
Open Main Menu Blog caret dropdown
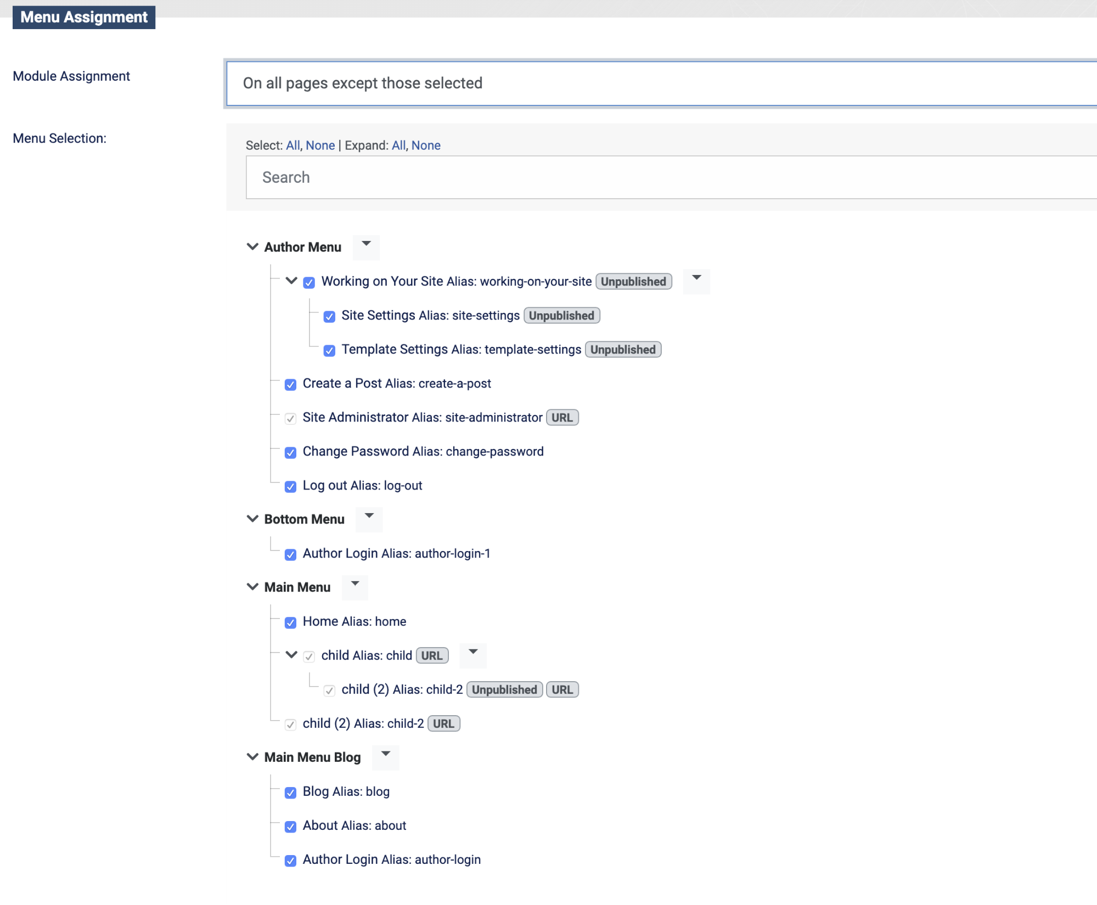[386, 757]
